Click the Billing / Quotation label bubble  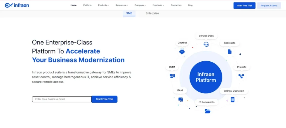(234, 91)
